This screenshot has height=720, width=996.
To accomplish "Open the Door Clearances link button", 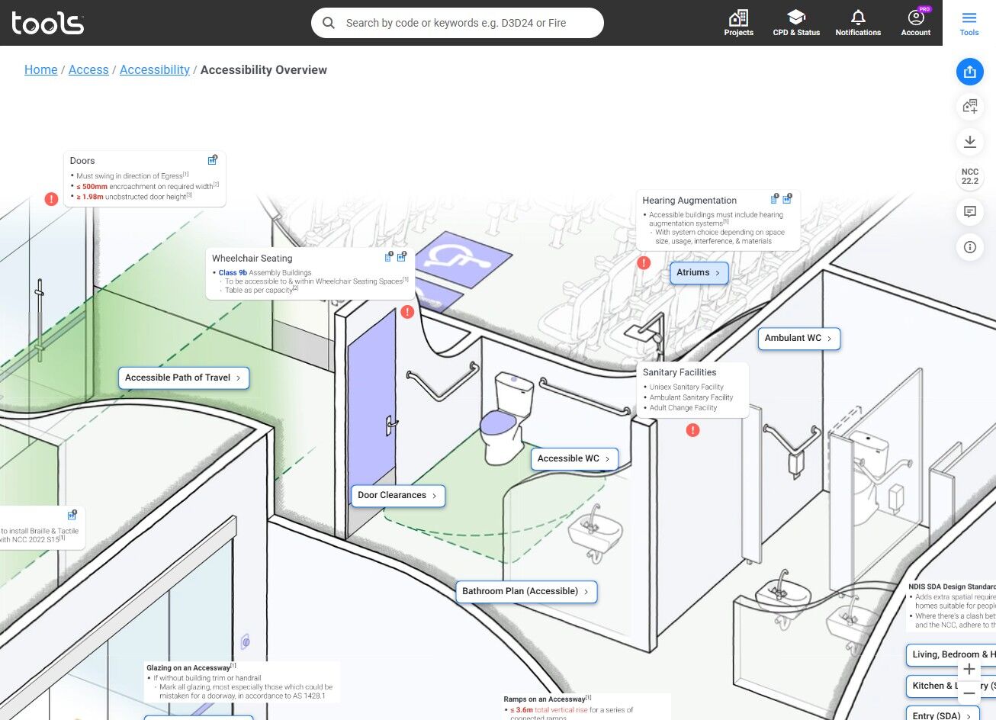I will tap(398, 496).
